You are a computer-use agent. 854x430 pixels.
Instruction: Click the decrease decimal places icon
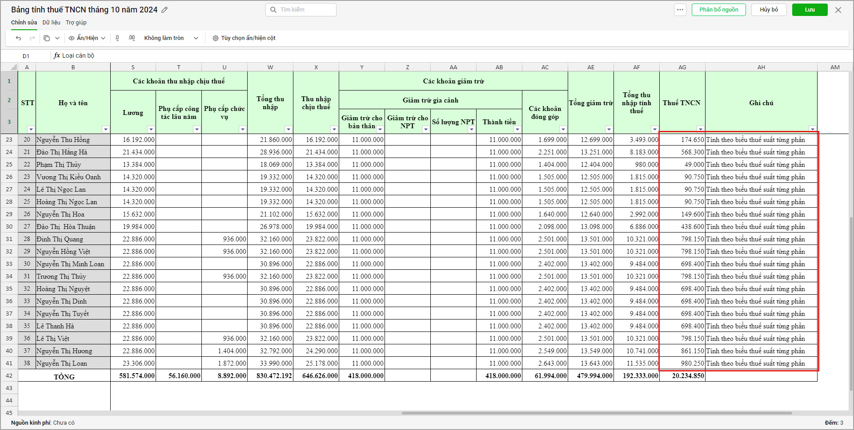[117, 38]
